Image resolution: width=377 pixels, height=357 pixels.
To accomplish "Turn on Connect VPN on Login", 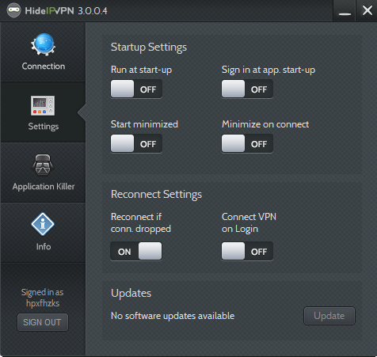I will point(247,251).
